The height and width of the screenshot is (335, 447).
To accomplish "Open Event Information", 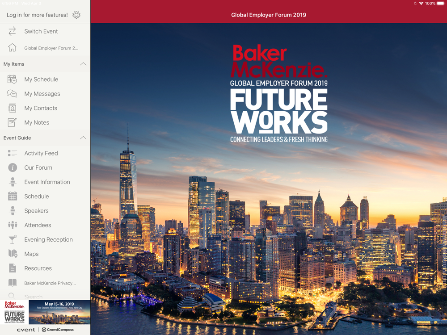I will (45, 182).
